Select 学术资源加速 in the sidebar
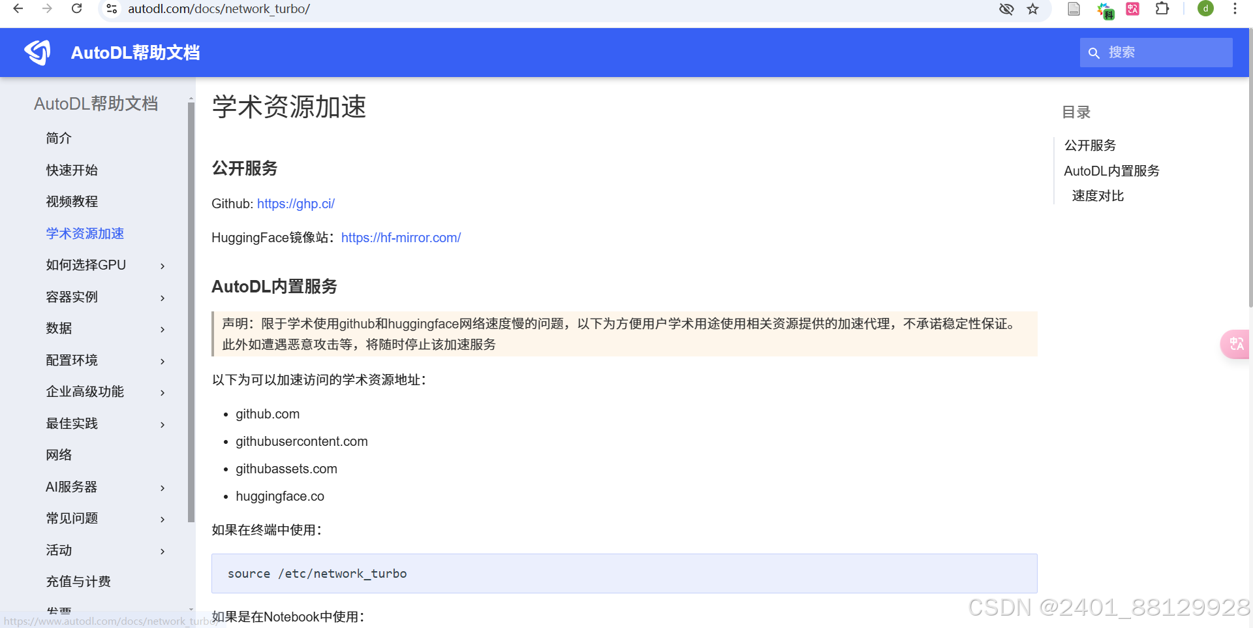 pos(85,234)
